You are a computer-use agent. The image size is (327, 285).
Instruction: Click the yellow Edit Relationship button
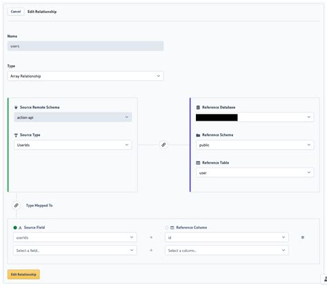tap(23, 275)
